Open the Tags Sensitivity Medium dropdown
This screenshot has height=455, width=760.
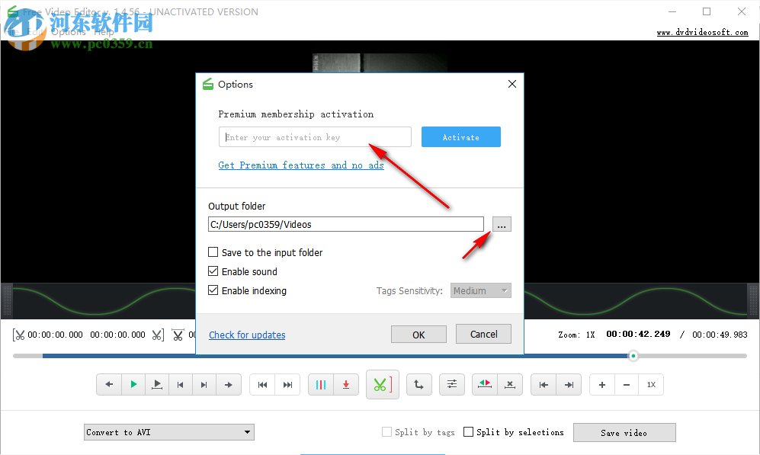pos(480,290)
